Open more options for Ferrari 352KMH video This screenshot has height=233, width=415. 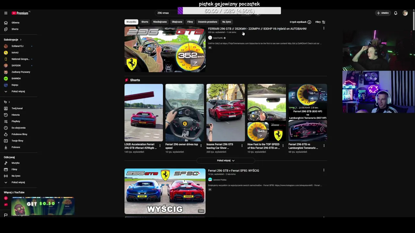324,28
